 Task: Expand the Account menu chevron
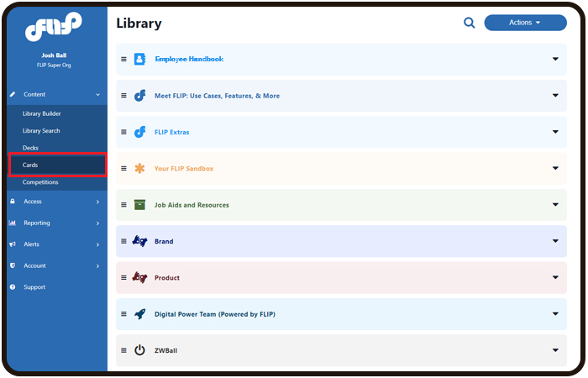click(98, 266)
